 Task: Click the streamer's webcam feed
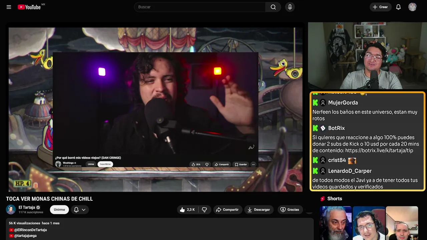click(x=367, y=56)
